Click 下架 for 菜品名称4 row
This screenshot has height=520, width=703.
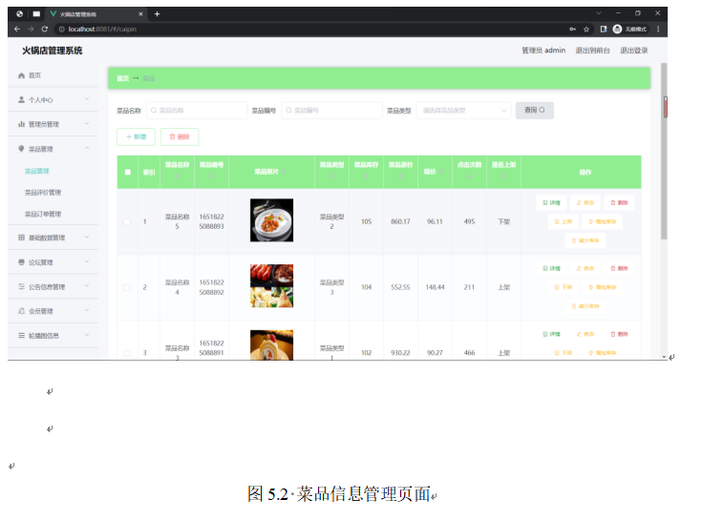[x=564, y=287]
